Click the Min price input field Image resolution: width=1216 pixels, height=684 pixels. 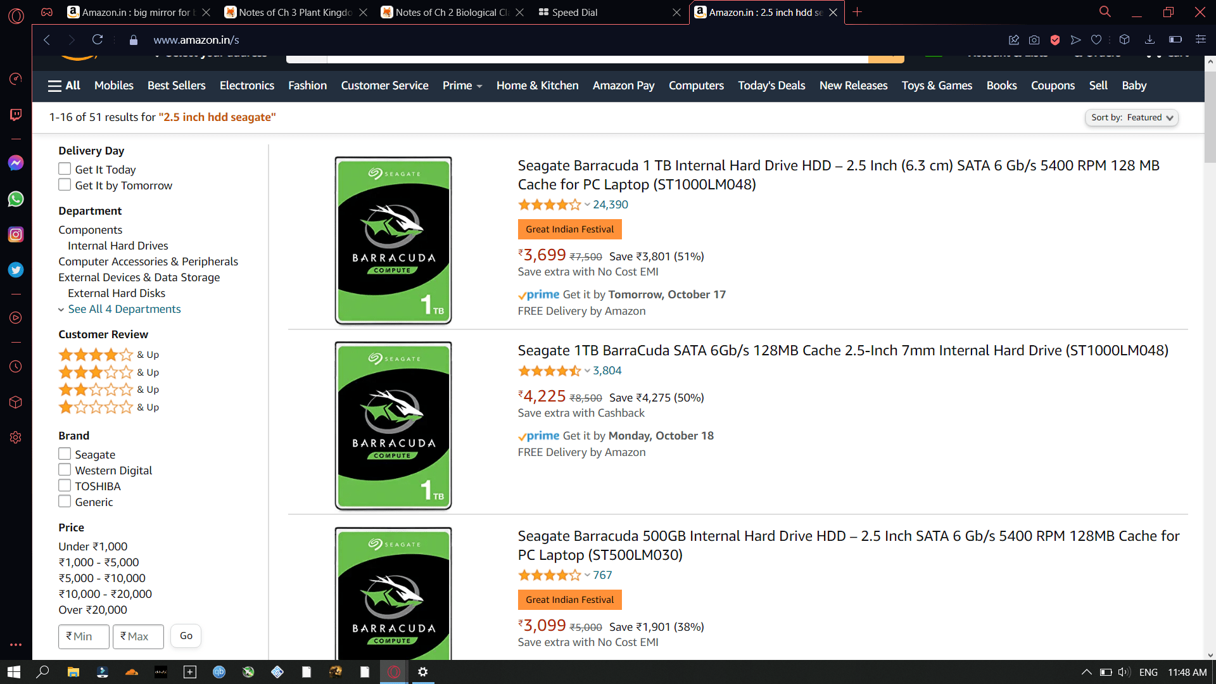coord(83,636)
